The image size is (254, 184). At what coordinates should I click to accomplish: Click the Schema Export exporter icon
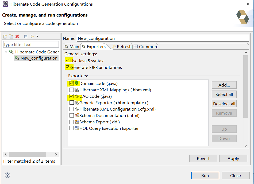tap(77, 122)
